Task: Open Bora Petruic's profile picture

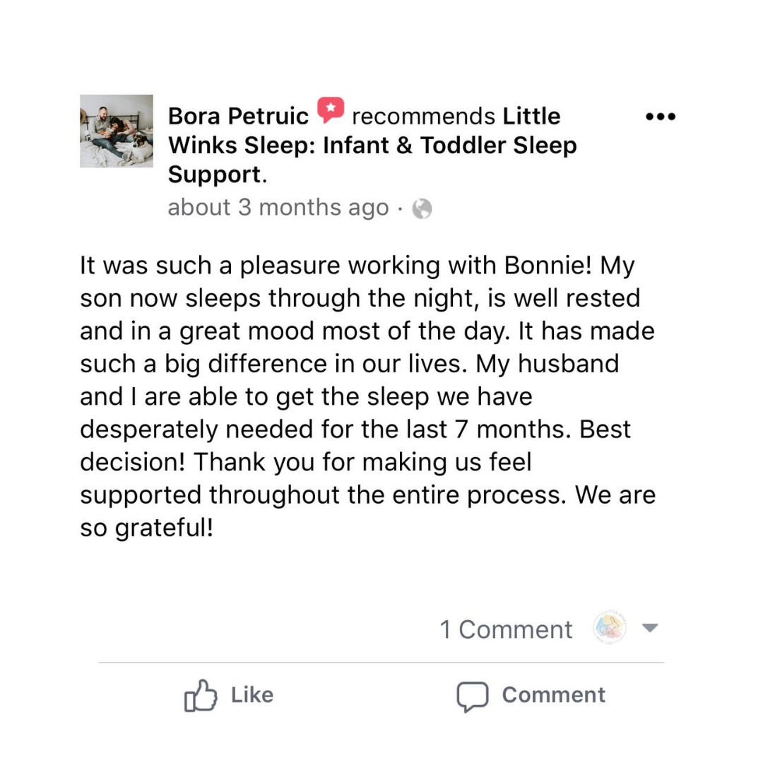Action: 116,131
